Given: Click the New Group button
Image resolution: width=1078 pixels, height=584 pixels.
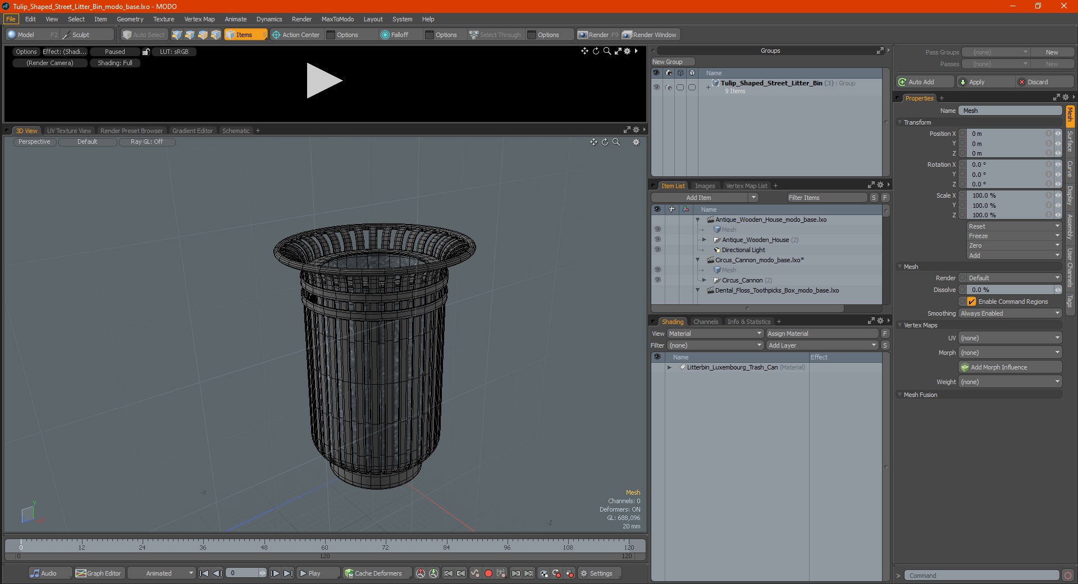Looking at the screenshot, I should tap(673, 62).
